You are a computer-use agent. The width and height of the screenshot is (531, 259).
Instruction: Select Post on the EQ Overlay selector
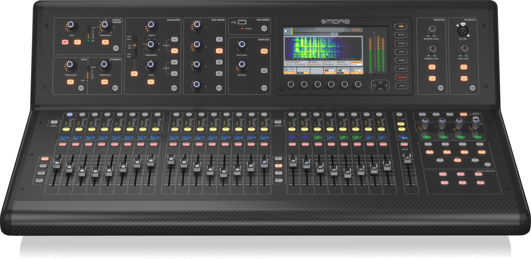pyautogui.click(x=346, y=73)
